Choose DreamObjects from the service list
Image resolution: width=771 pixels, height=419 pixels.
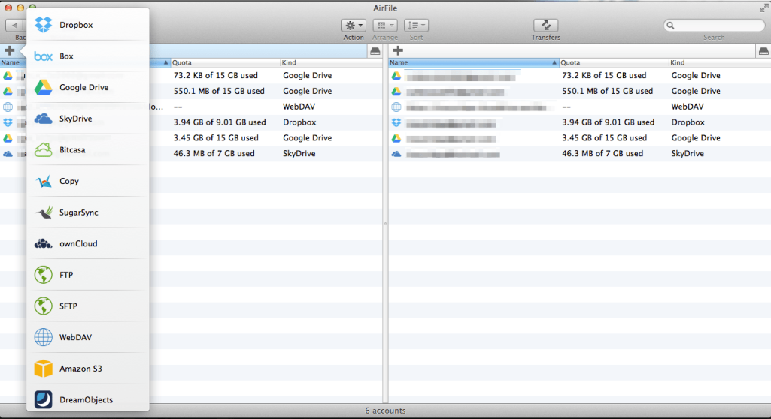pos(87,400)
